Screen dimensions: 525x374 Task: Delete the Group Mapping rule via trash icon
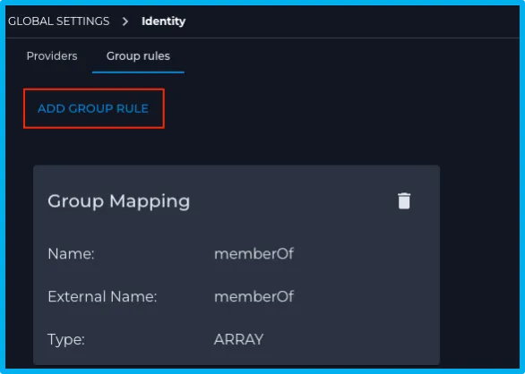404,200
